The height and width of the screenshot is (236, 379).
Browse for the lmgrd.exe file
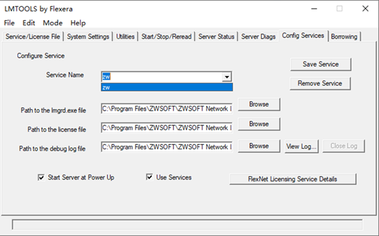pos(259,105)
